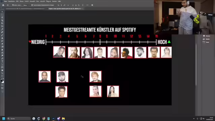Open the Move tool preset picker
This screenshot has height=121, width=215.
pos(8,5)
